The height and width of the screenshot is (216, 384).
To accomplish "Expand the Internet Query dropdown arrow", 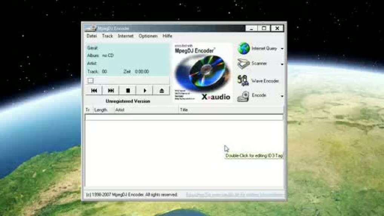I will point(282,49).
